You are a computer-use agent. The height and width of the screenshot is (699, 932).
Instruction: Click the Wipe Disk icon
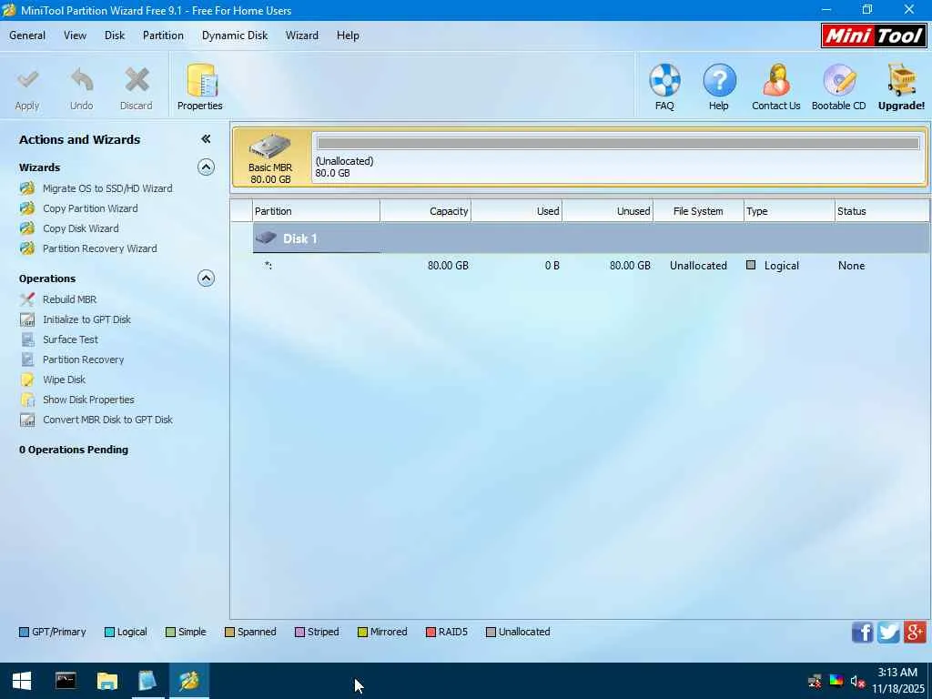pos(27,380)
